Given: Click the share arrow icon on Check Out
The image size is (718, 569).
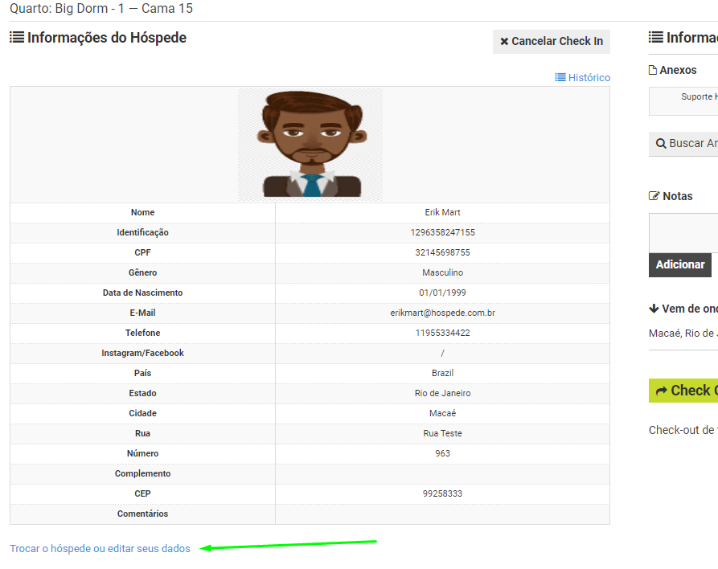Looking at the screenshot, I should click(661, 391).
